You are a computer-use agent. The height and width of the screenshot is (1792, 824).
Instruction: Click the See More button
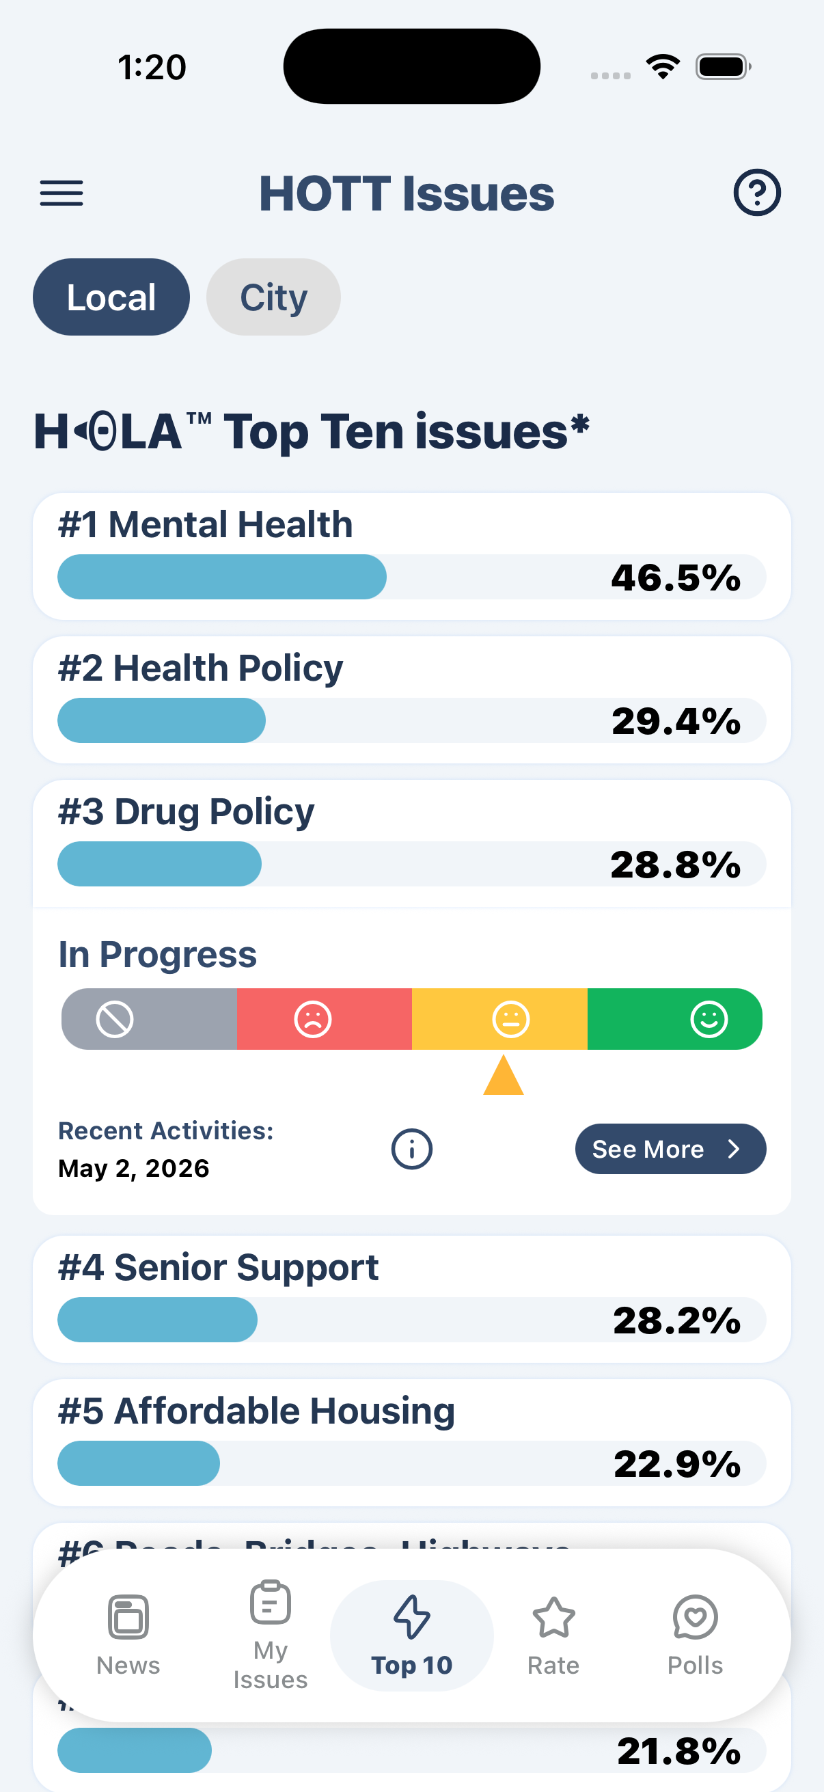670,1148
